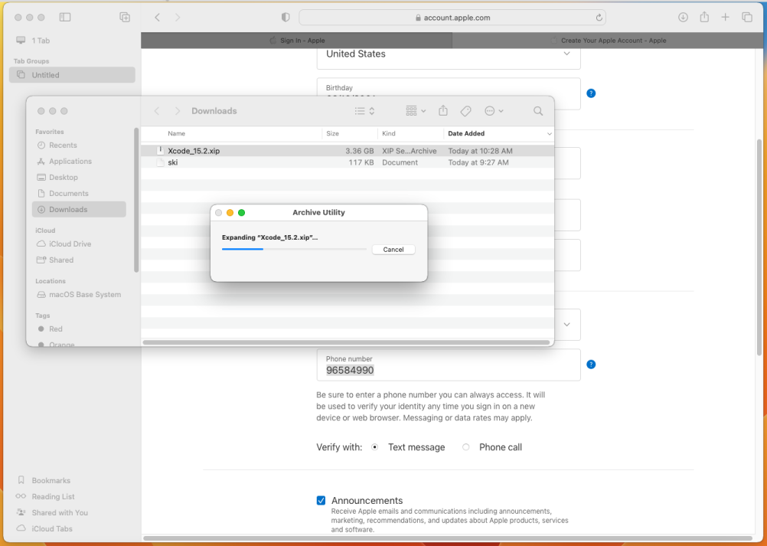Click the account.apple.com address bar
Viewport: 767px width, 546px height.
[x=452, y=18]
